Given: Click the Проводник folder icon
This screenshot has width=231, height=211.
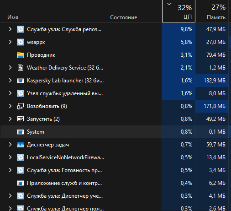Looking at the screenshot, I should [x=21, y=55].
